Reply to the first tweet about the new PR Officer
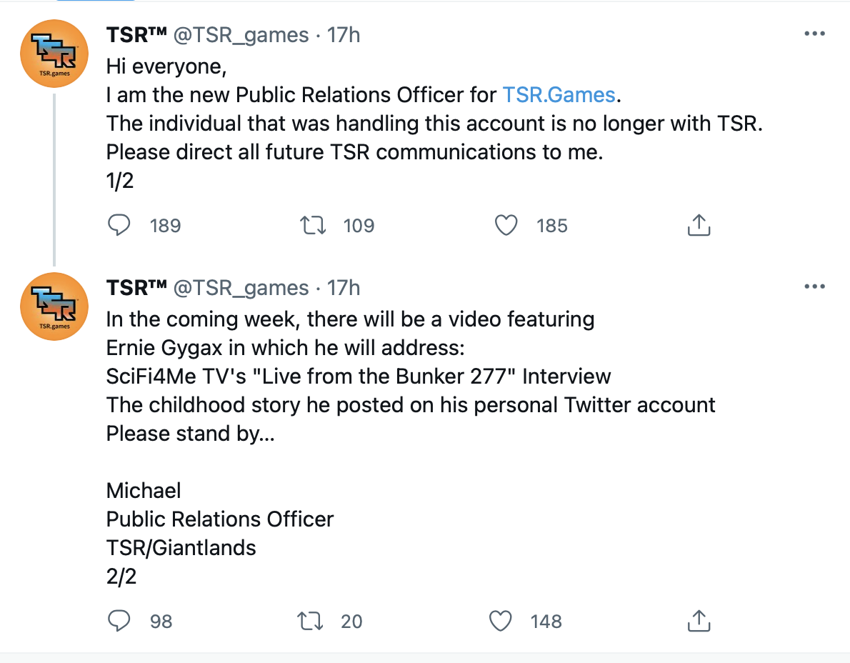Screen dimensions: 850x663 pos(119,226)
